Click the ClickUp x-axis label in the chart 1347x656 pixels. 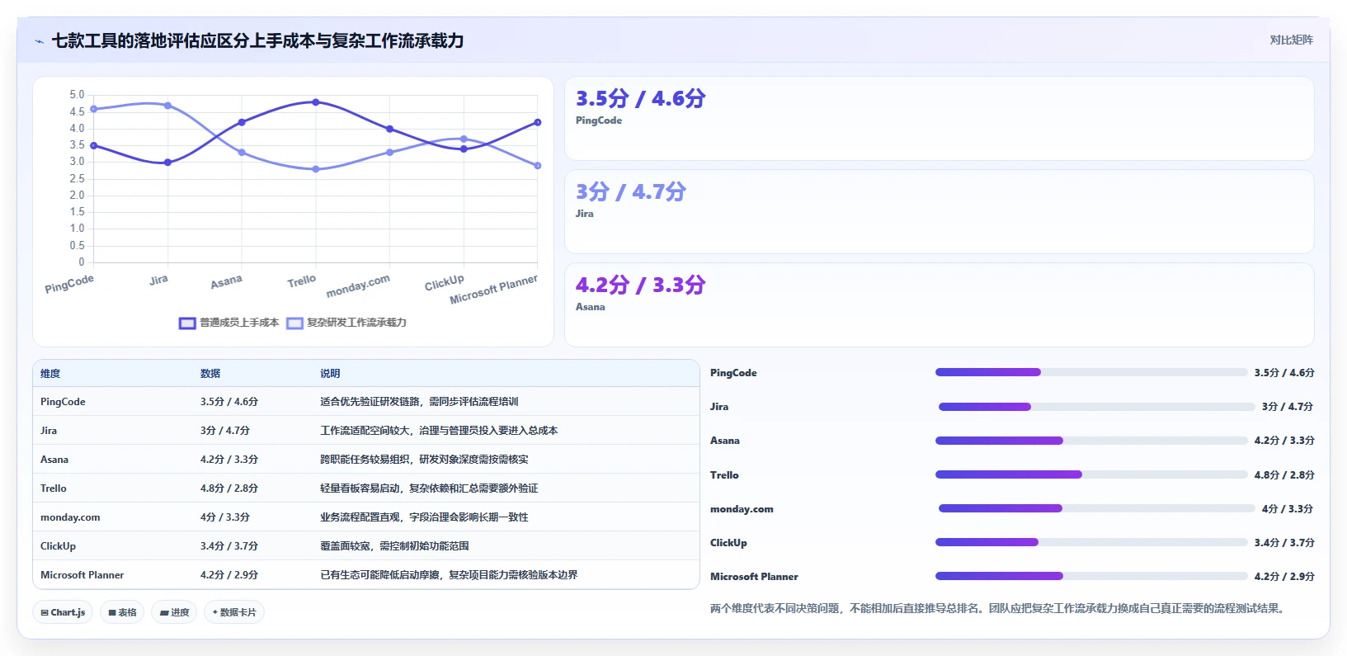click(445, 283)
